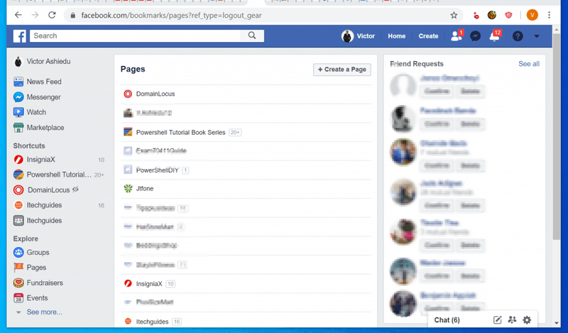The image size is (568, 333).
Task: Click the Search input field
Action: tap(135, 36)
